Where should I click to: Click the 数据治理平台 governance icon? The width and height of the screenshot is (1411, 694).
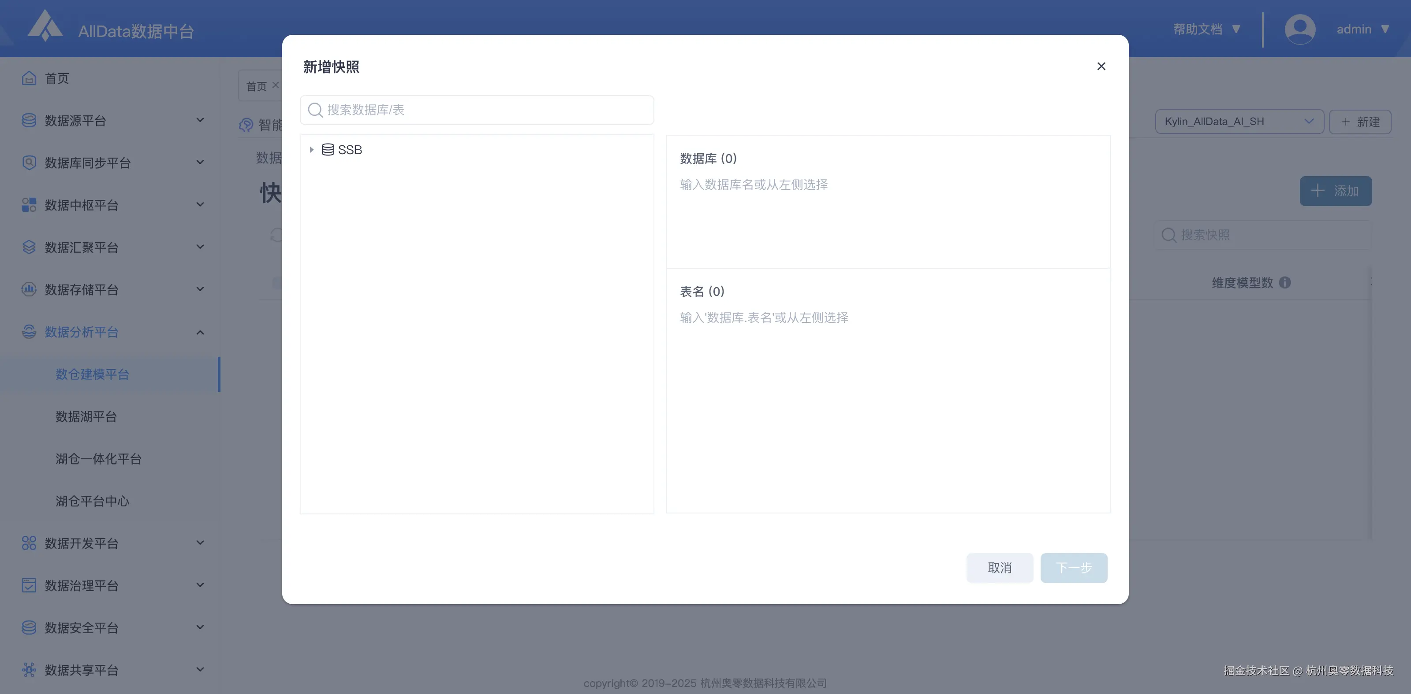[29, 585]
